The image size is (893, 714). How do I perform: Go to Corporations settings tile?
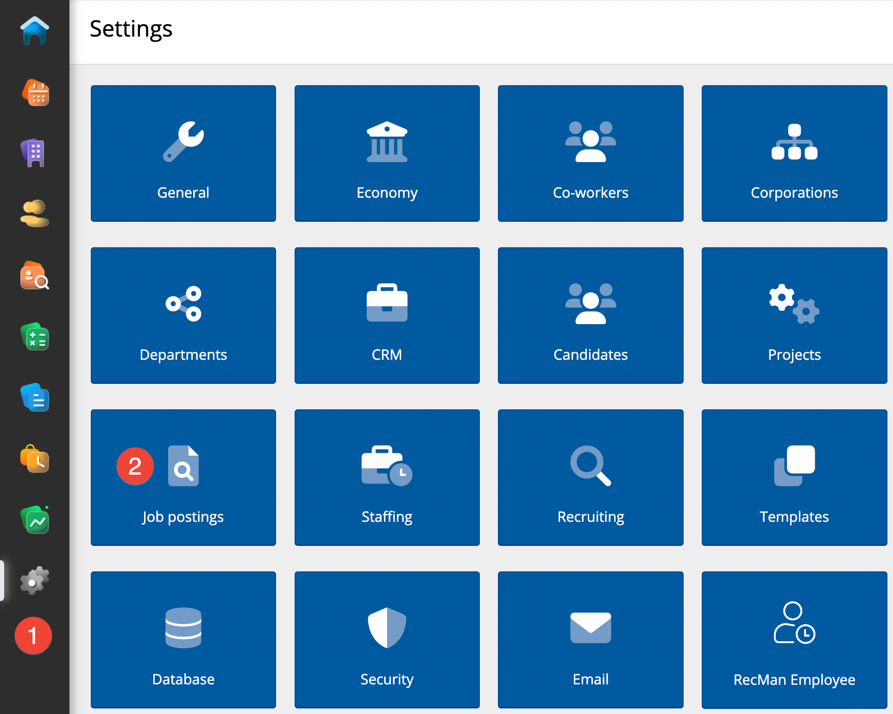pos(794,153)
